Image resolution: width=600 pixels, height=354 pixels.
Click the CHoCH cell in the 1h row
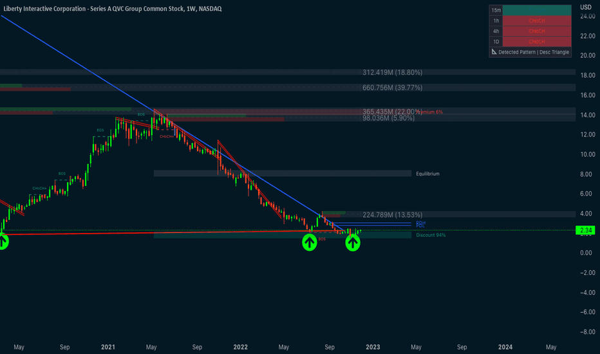pos(537,21)
